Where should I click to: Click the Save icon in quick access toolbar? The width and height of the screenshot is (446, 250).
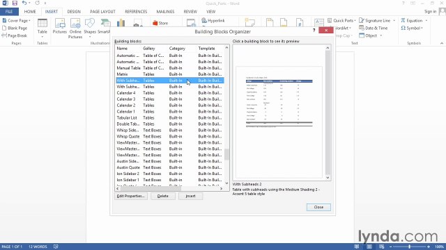(15, 3)
